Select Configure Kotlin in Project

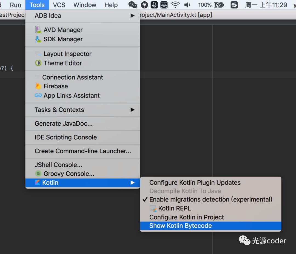tap(211, 217)
